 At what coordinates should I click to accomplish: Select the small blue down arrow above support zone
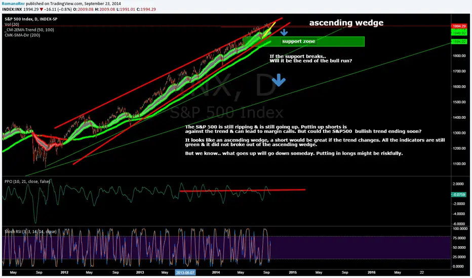point(284,32)
